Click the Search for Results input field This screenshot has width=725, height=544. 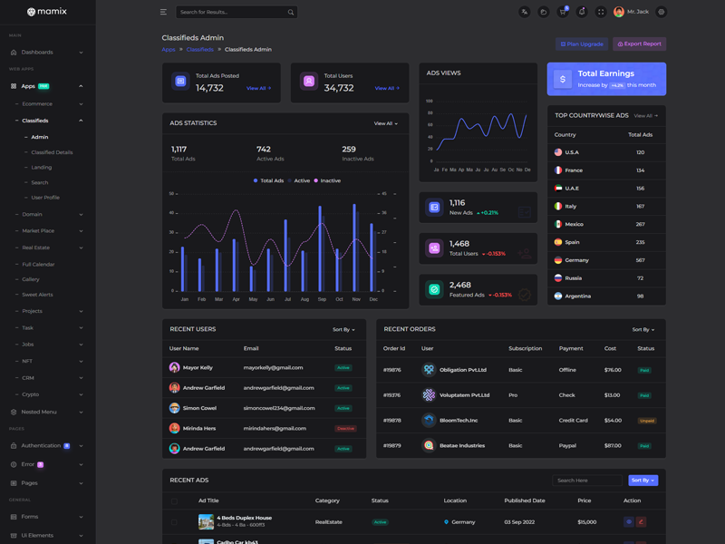click(x=231, y=12)
